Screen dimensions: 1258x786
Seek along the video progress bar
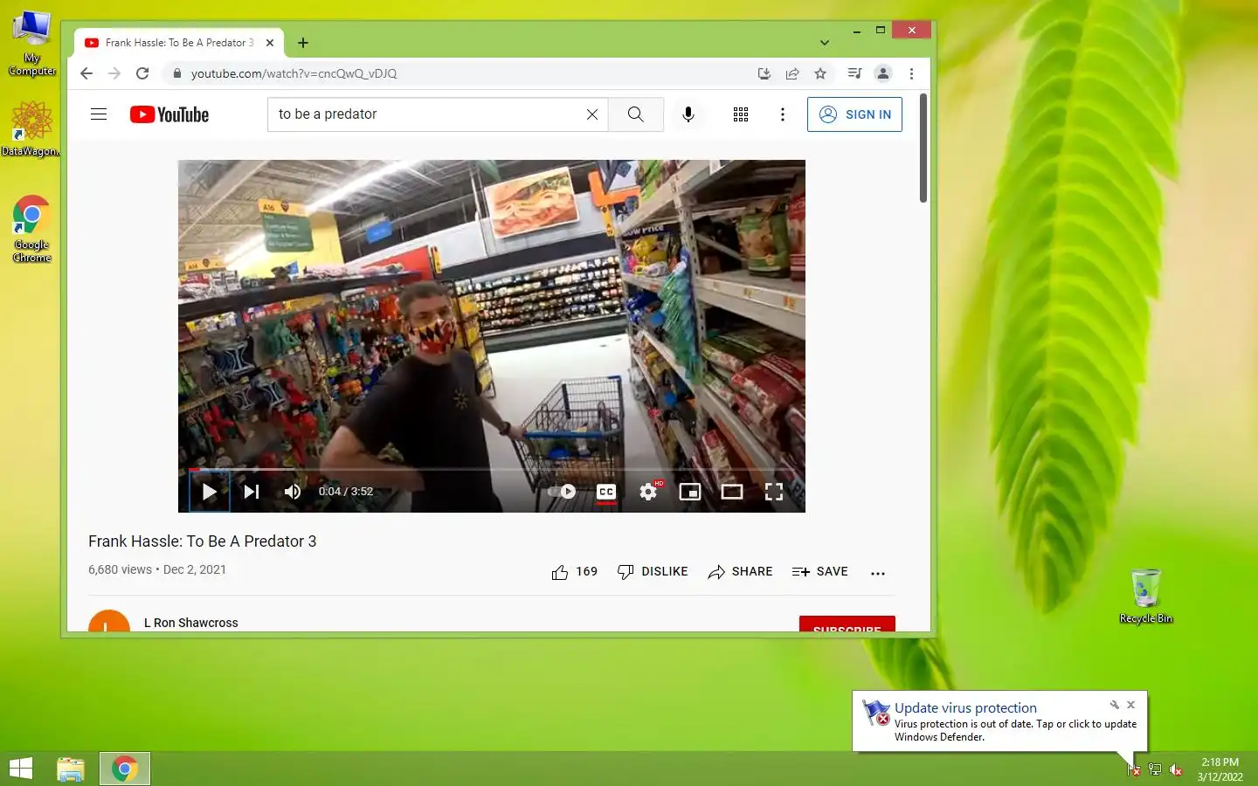(492, 470)
